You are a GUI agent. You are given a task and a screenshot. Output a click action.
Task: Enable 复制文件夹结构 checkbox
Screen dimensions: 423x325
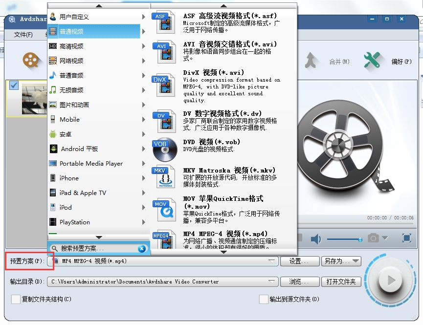[16, 299]
